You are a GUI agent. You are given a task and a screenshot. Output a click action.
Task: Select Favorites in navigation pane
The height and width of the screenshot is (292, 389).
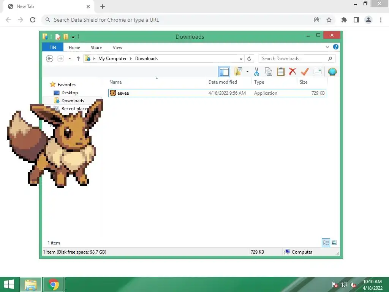click(x=66, y=85)
